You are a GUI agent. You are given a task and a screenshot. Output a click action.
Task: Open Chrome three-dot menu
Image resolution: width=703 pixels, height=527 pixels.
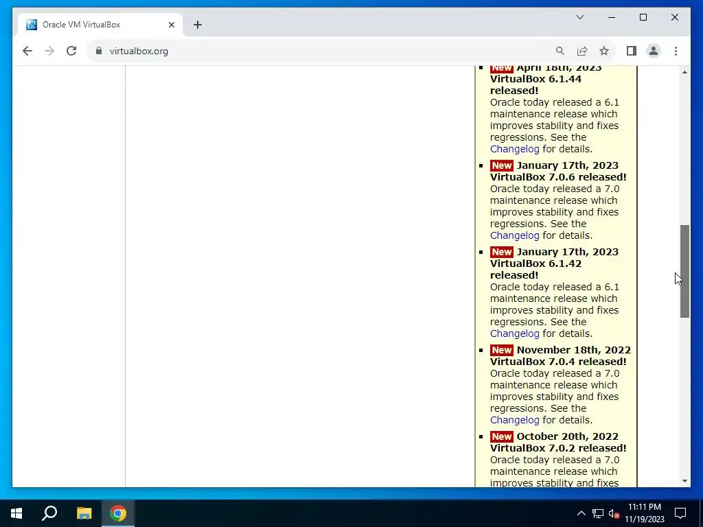(x=676, y=51)
